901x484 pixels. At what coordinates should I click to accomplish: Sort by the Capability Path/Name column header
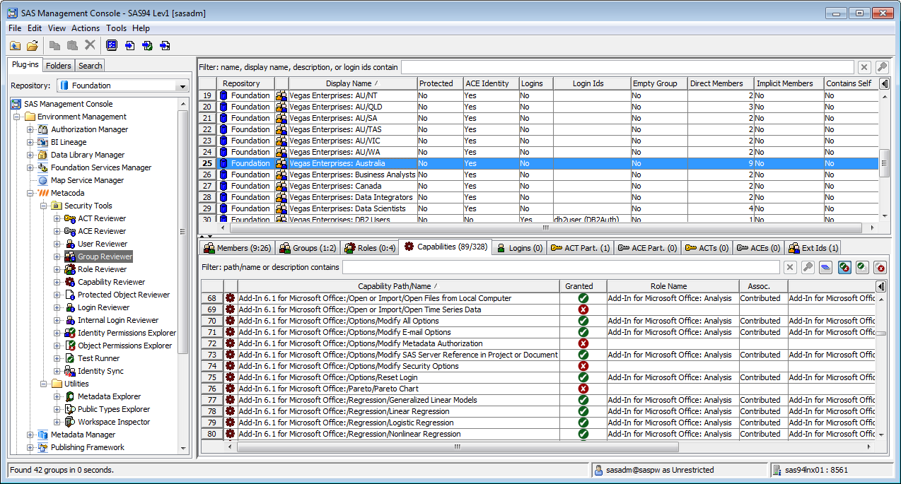397,286
